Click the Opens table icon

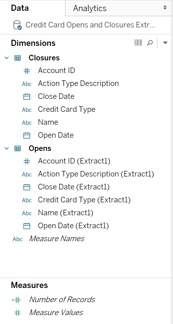point(18,148)
